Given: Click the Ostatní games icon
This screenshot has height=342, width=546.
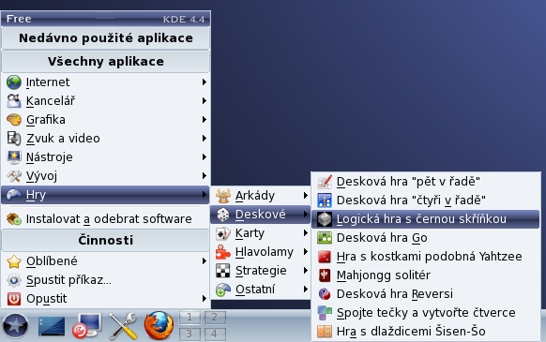Looking at the screenshot, I should 223,290.
